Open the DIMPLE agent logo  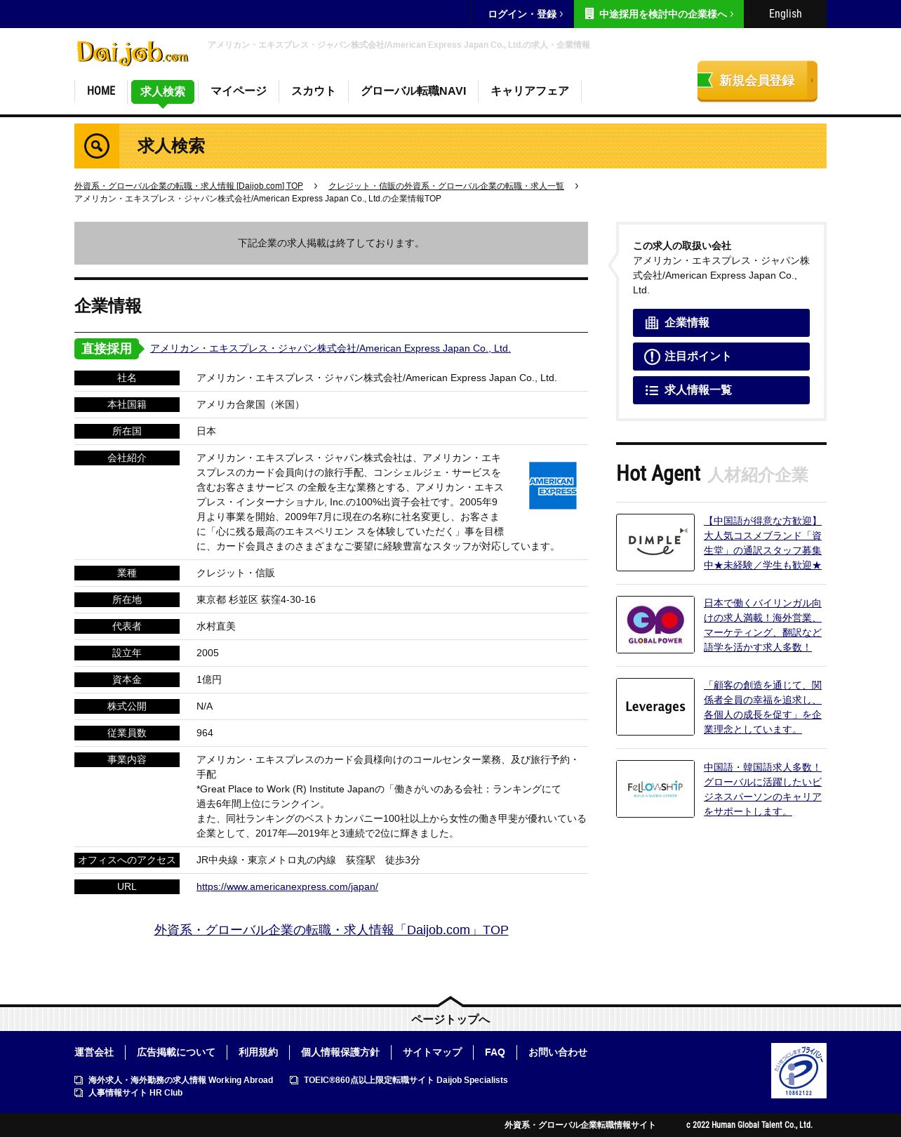tap(655, 543)
